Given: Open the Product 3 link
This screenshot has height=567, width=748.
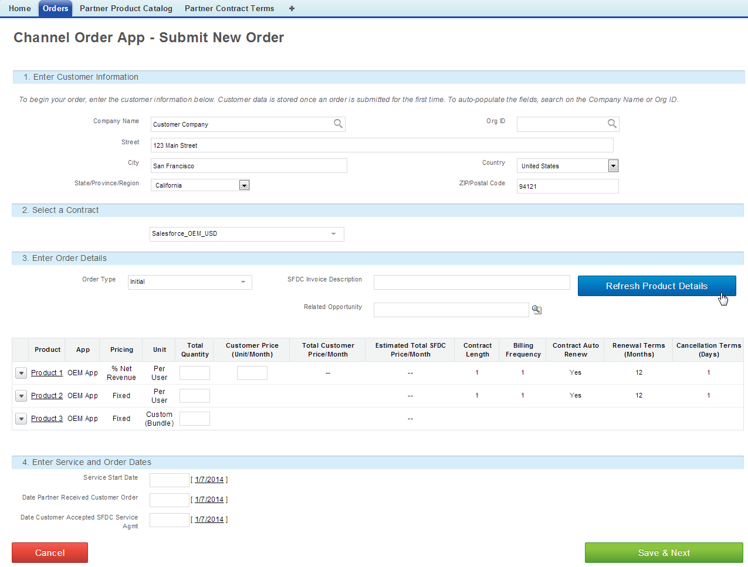Looking at the screenshot, I should (47, 419).
